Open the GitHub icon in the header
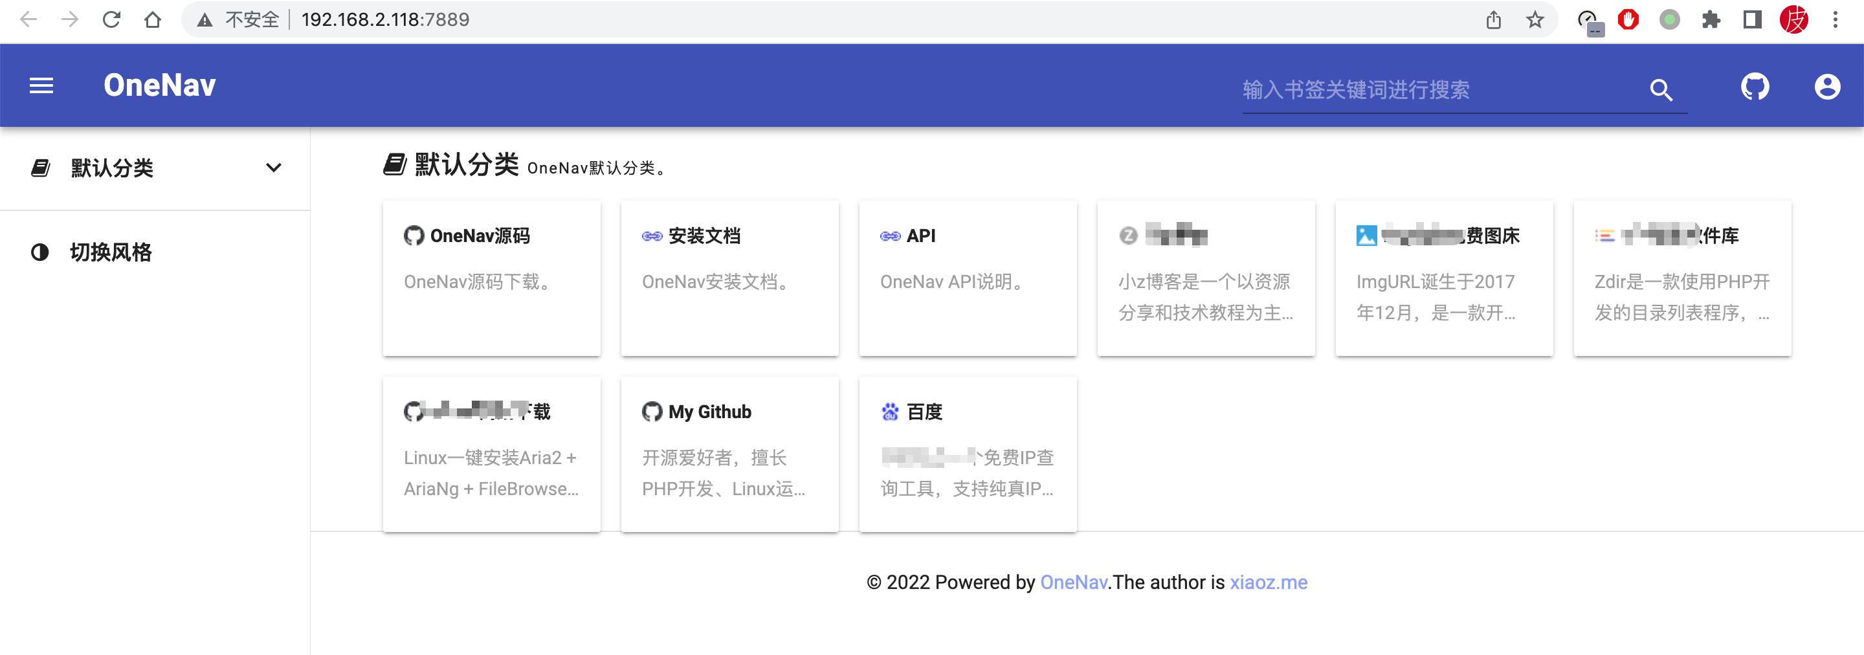The image size is (1864, 655). 1755,87
